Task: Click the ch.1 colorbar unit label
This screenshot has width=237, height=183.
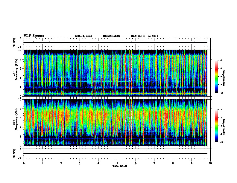Action: [x=224, y=78]
